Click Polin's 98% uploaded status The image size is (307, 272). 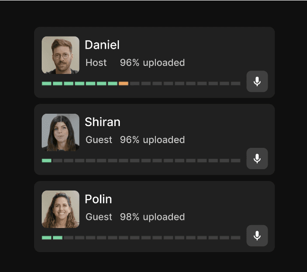pyautogui.click(x=153, y=217)
